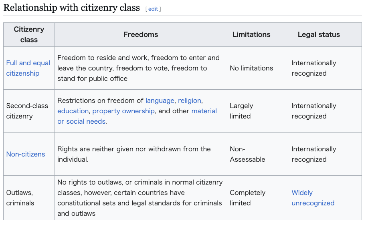Image resolution: width=366 pixels, height=227 pixels.
Task: Open the Full and equal citizenship link
Action: pos(28,68)
